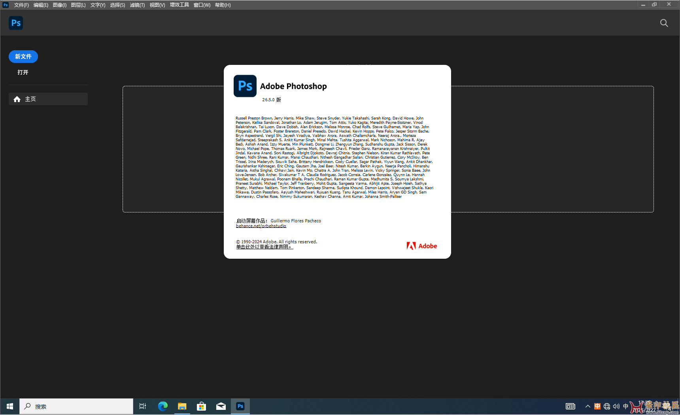Screen dimensions: 680x415
Task: Close the Photoshop window
Action: point(669,4)
